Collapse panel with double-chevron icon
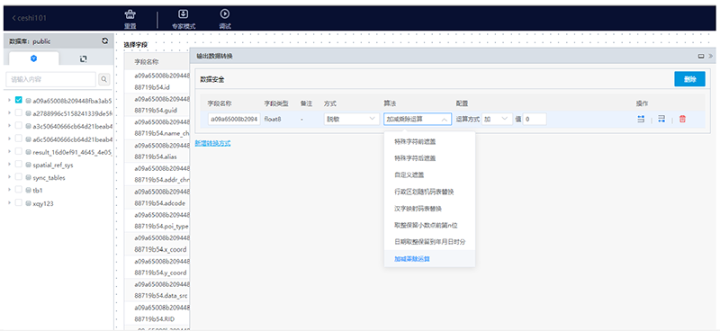Viewport: 720px width, 331px height. (x=710, y=56)
